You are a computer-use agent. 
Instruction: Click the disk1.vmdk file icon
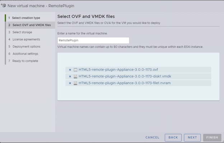pos(75,77)
